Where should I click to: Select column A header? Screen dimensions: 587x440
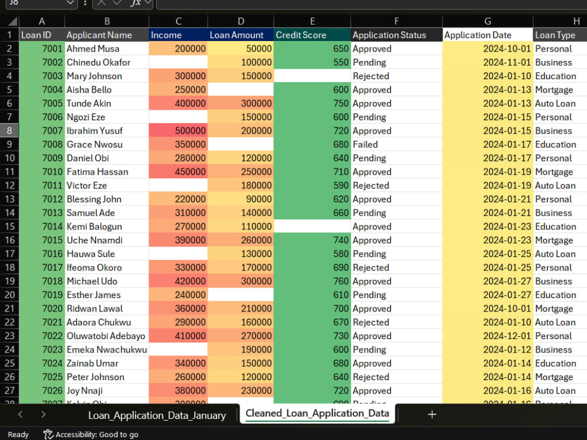[x=42, y=21]
